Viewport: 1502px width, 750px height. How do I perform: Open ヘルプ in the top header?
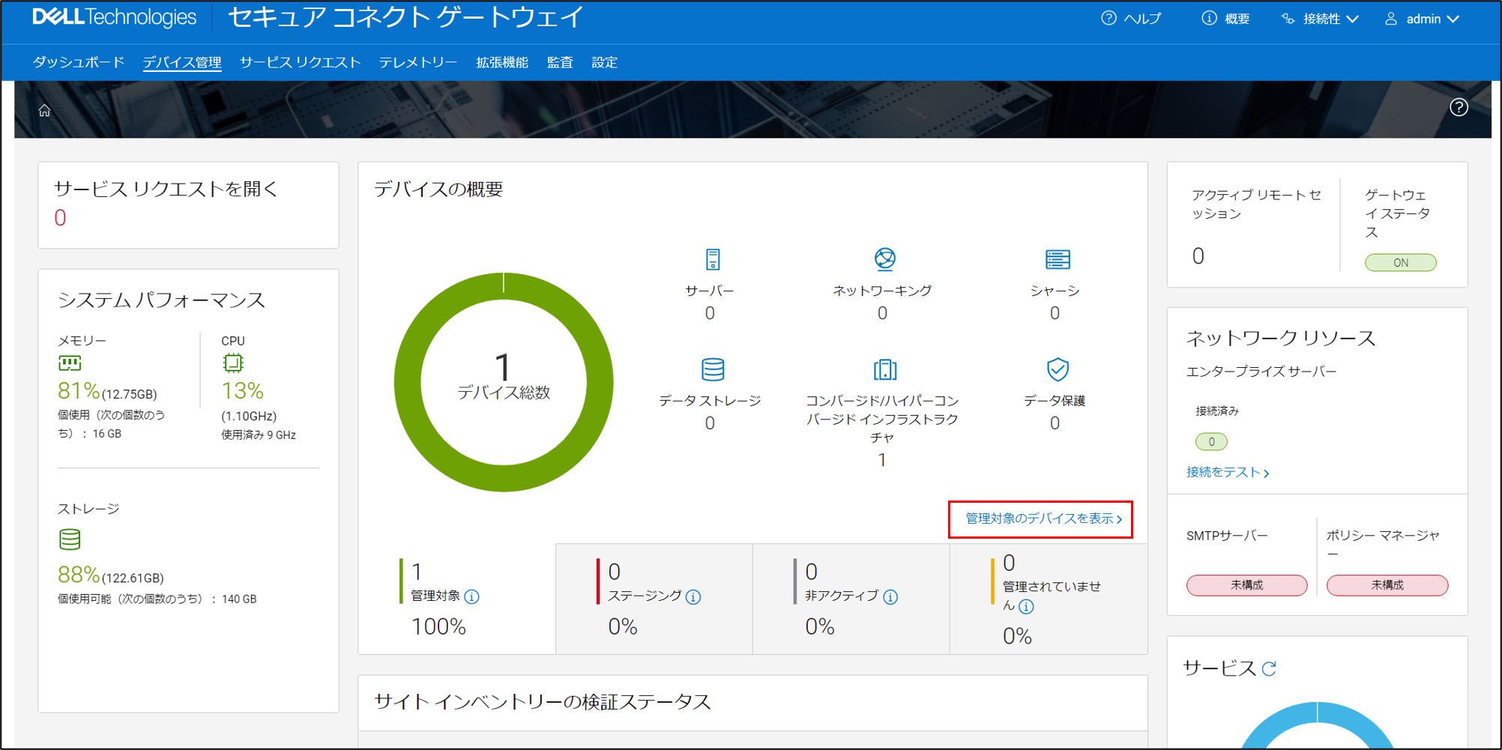[1131, 19]
